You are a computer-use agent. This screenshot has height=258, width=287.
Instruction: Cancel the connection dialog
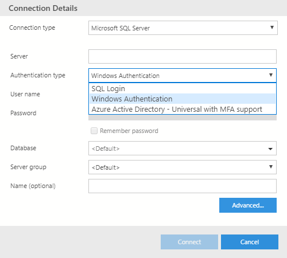click(250, 242)
